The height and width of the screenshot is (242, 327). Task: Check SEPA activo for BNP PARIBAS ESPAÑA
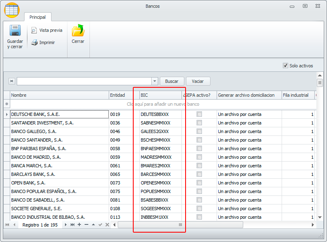pyautogui.click(x=199, y=148)
